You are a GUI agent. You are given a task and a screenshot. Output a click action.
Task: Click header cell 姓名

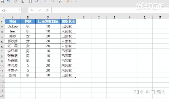click(x=13, y=21)
